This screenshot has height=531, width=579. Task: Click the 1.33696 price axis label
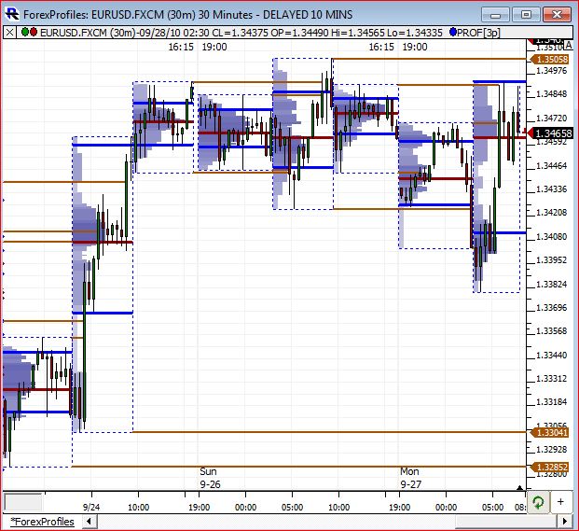551,307
